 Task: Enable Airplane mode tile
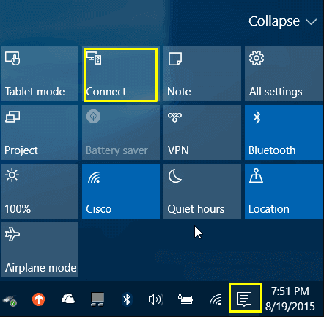tap(40, 249)
